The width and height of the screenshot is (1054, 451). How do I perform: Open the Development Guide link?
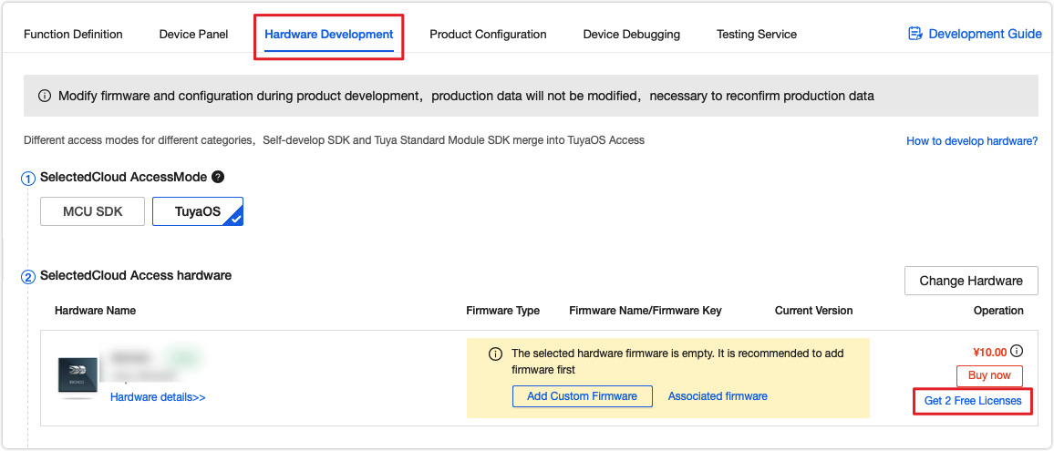click(x=985, y=34)
